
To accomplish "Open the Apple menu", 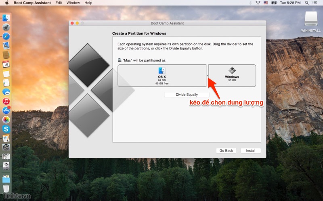I will click(7, 3).
